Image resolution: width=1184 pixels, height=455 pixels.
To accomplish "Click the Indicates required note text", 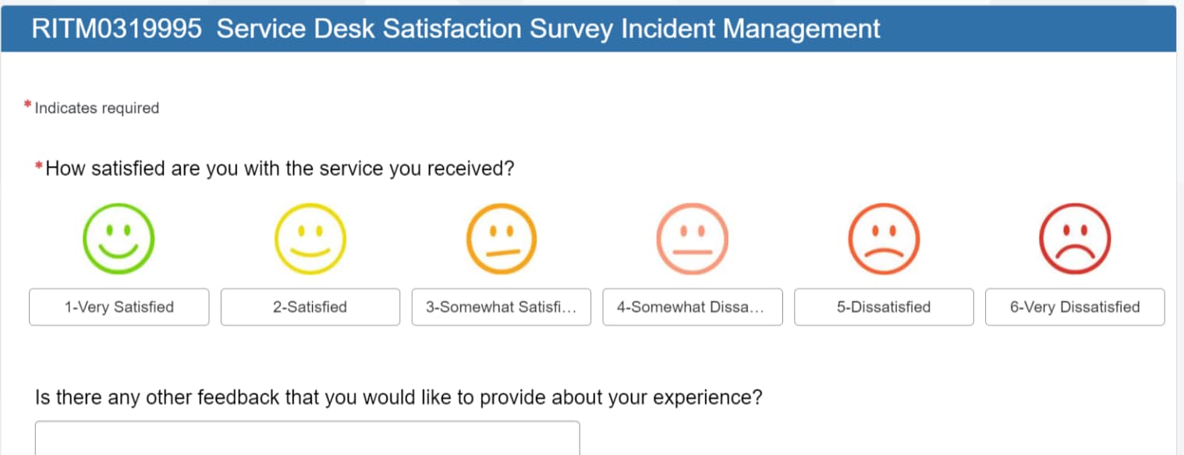I will tap(97, 108).
